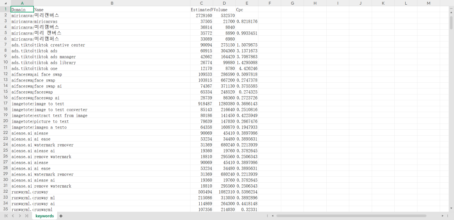The height and width of the screenshot is (220, 454).
Task: Select cell containing image to text converter
Action: [x=112, y=110]
